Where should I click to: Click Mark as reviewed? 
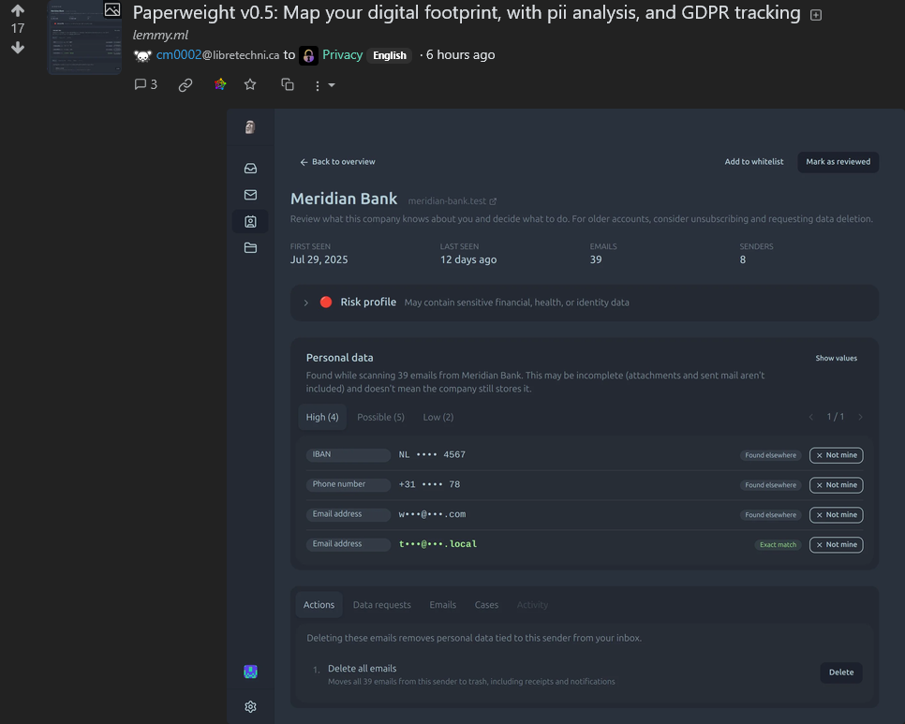[x=838, y=162]
